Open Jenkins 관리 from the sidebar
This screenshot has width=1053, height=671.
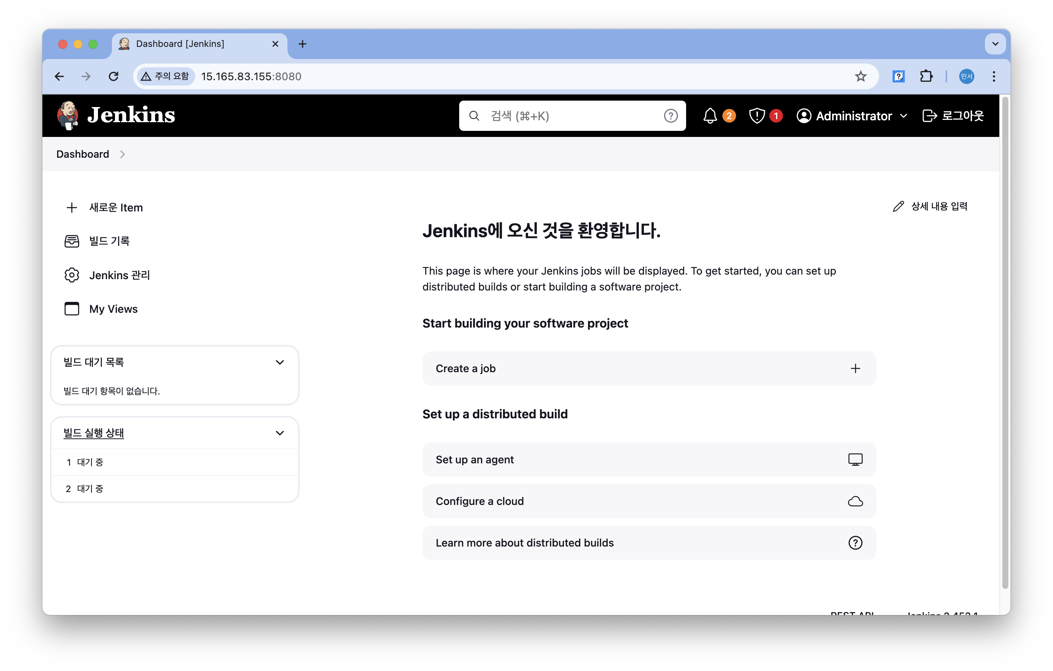point(120,275)
